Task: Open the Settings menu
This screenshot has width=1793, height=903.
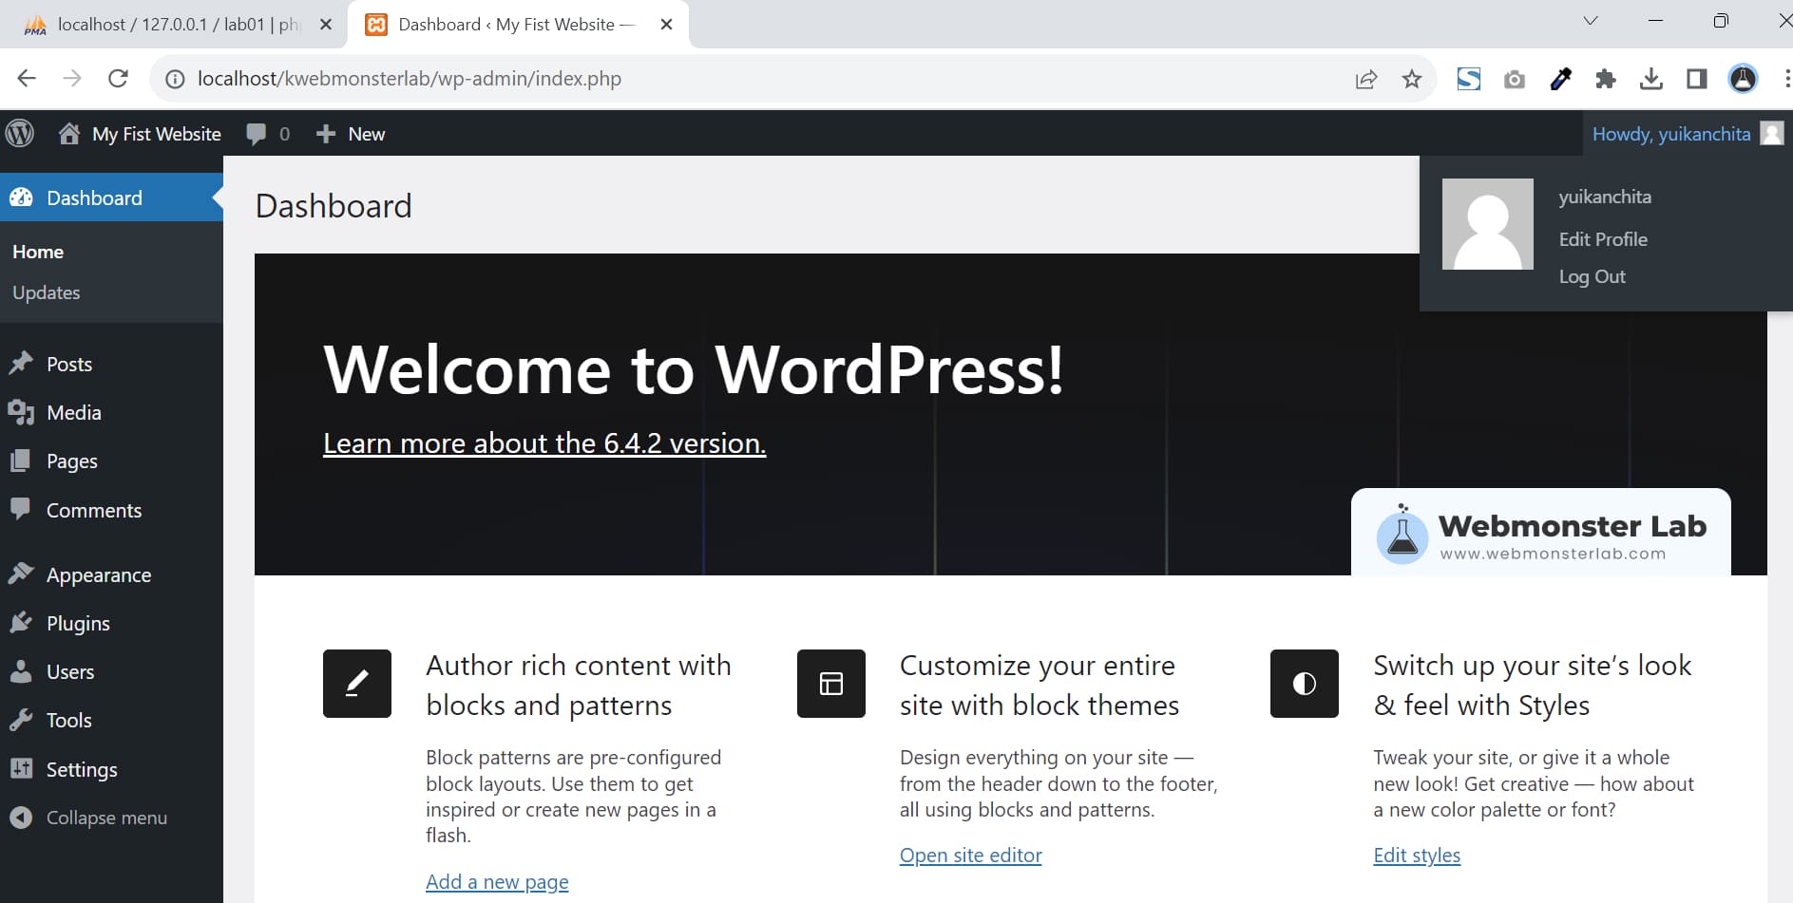Action: coord(82,769)
